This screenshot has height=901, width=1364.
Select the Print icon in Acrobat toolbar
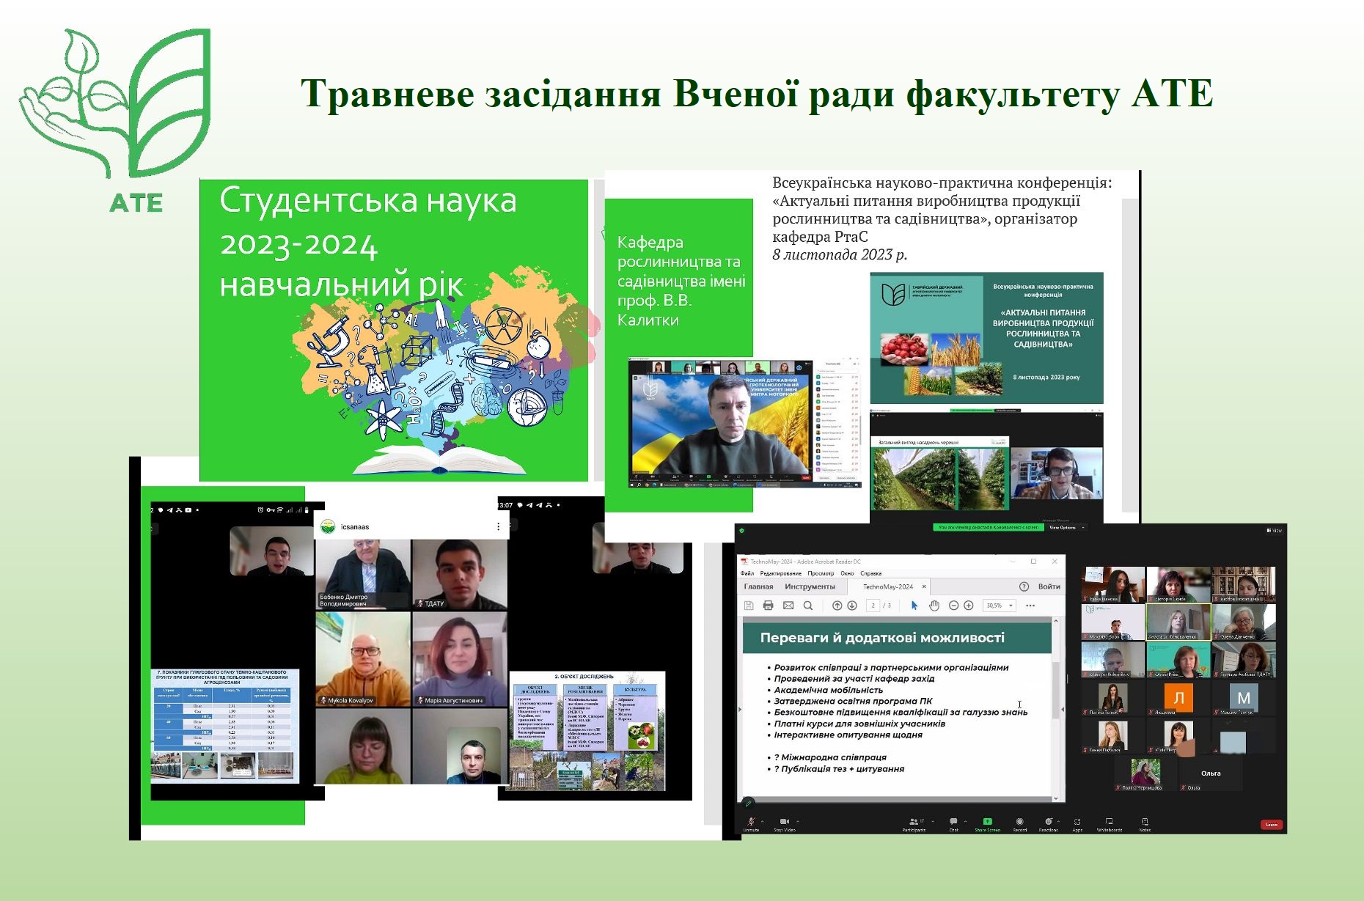769,606
